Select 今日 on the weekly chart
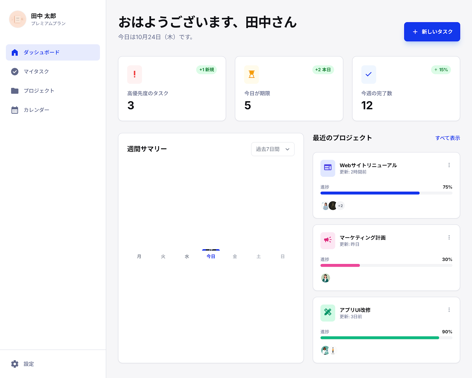 [x=211, y=256]
